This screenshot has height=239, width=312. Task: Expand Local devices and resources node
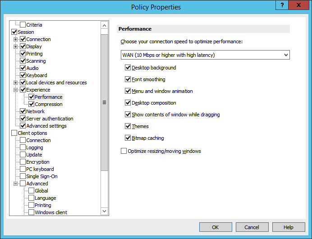click(x=16, y=83)
